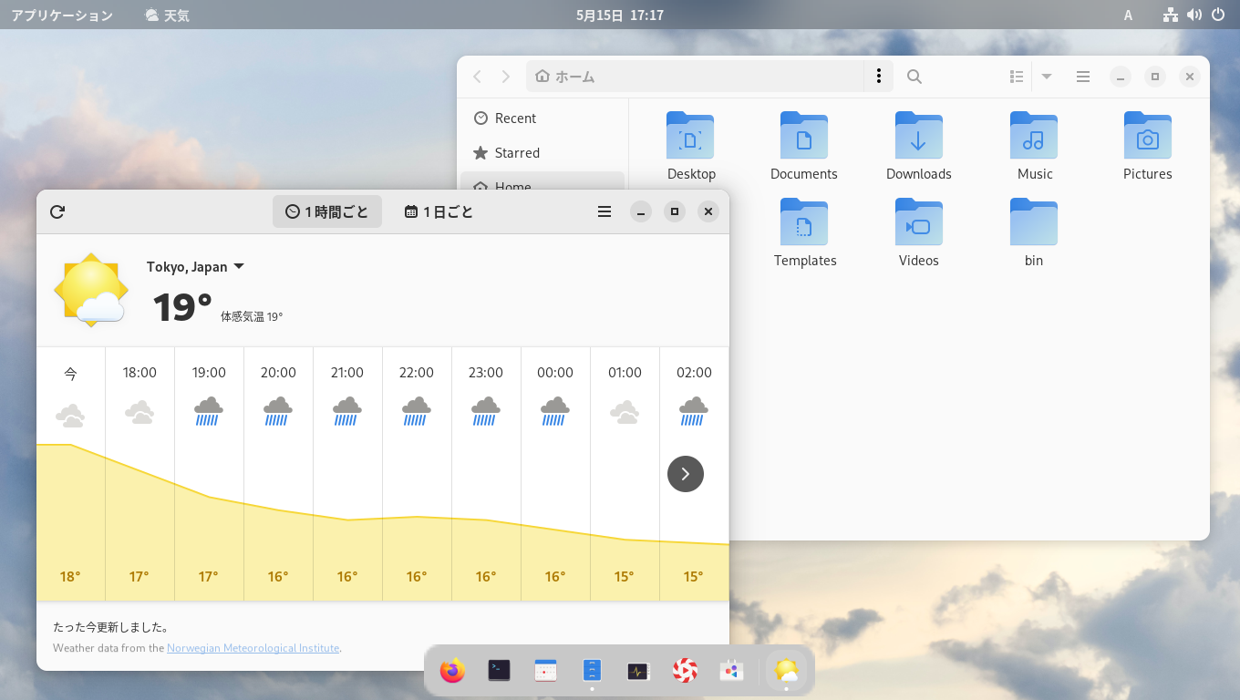Open the path bar three-dot menu
Screen dimensions: 1240x700
click(x=878, y=77)
